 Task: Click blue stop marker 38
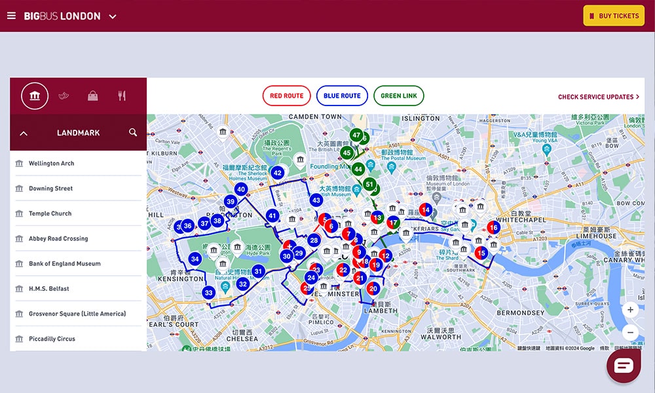pyautogui.click(x=217, y=221)
